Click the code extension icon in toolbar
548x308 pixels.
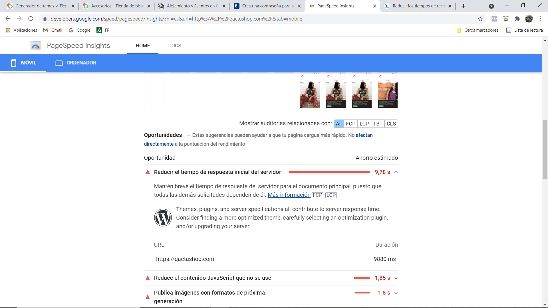click(x=494, y=19)
